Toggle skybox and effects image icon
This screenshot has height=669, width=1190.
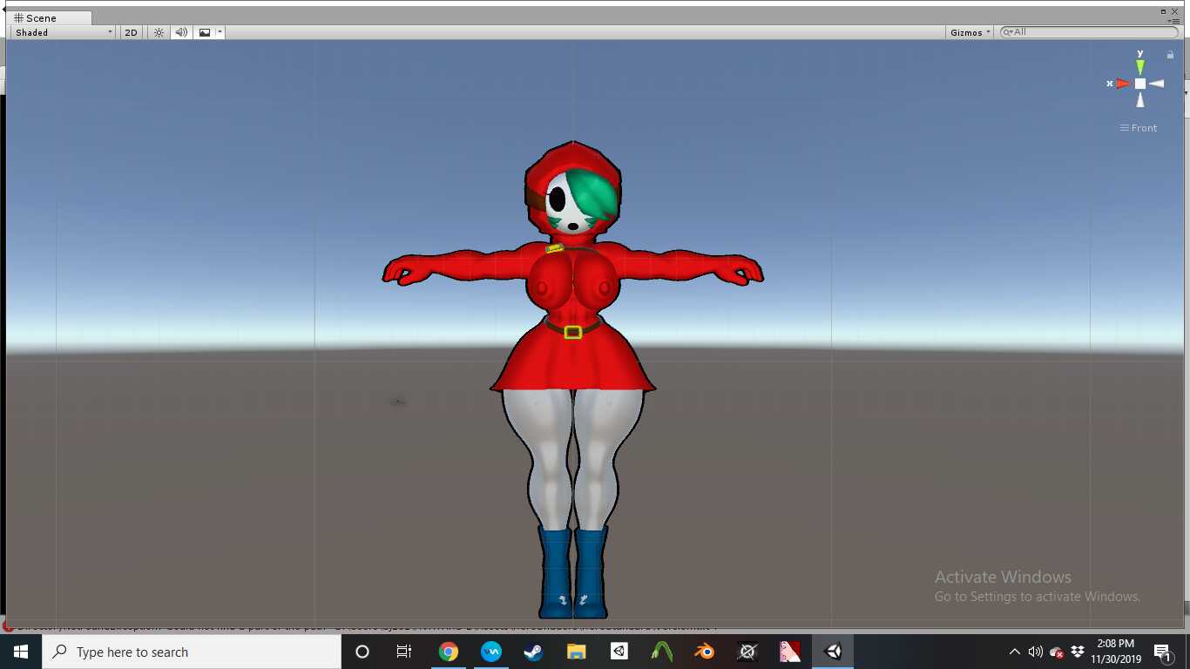click(x=205, y=32)
